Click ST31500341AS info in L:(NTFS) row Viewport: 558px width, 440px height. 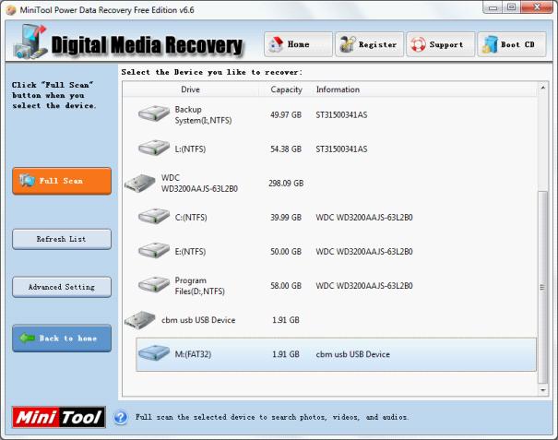click(341, 149)
